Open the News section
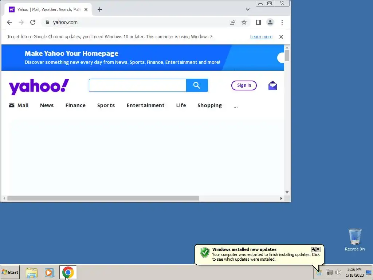 pos(47,105)
